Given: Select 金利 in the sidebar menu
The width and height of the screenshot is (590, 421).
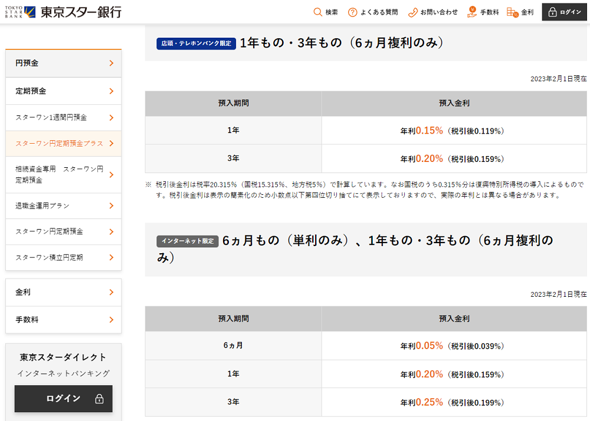Looking at the screenshot, I should 64,292.
